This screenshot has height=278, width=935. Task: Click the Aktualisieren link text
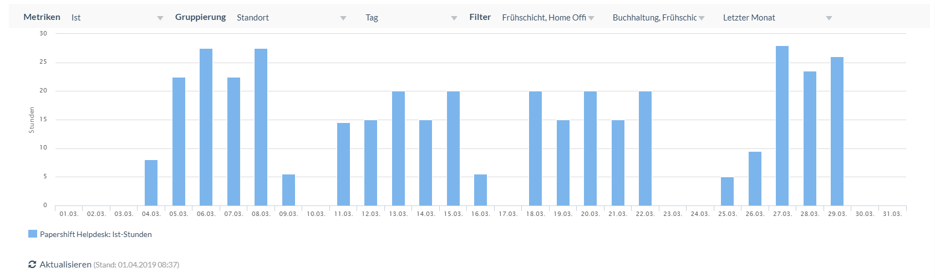(x=65, y=265)
